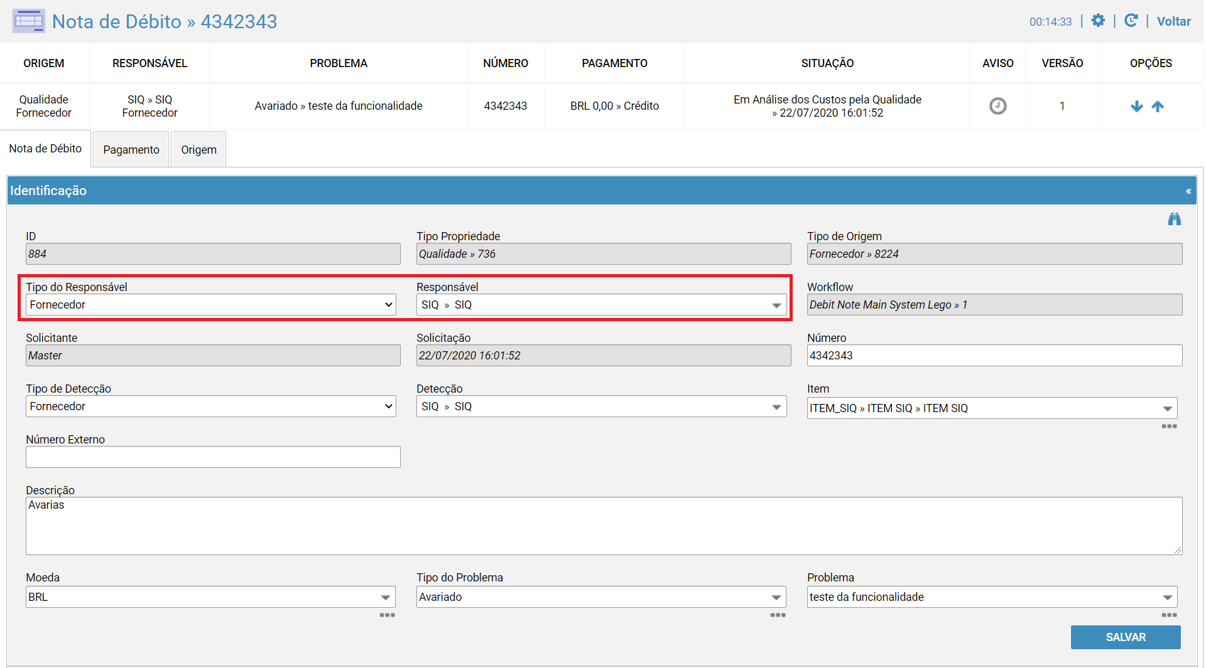Click the page title 'Nota de Débito » 4342343'

[165, 21]
